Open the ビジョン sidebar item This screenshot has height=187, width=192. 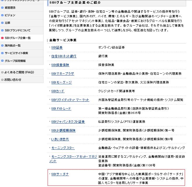[x=22, y=15]
